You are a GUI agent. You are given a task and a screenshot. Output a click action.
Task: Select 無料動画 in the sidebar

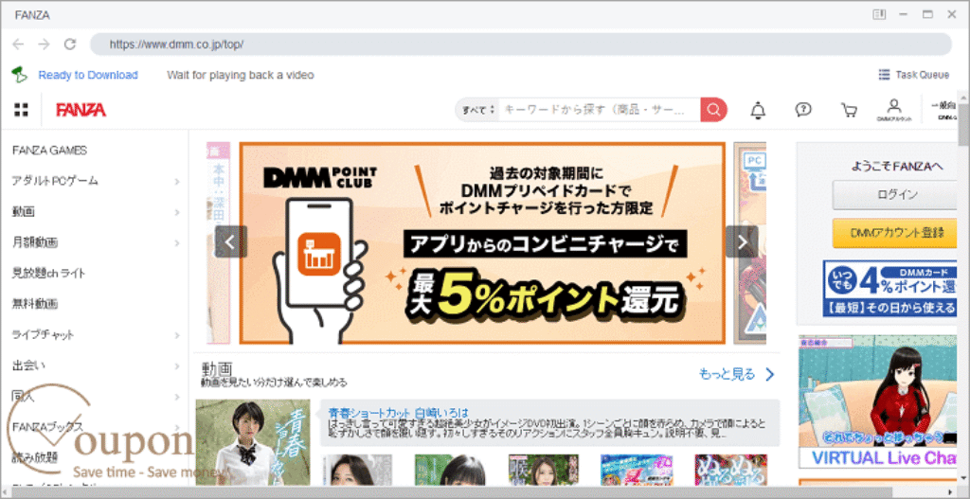[35, 304]
